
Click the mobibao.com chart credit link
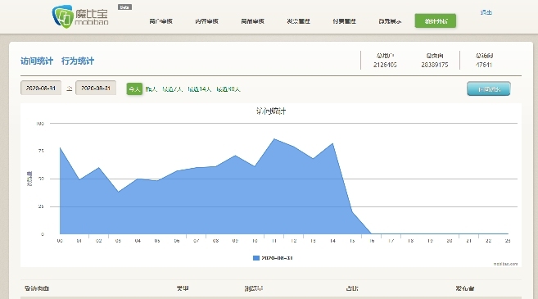tap(505, 264)
